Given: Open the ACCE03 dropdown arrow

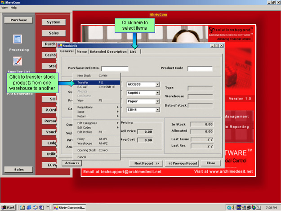Looking at the screenshot, I should pos(157,84).
